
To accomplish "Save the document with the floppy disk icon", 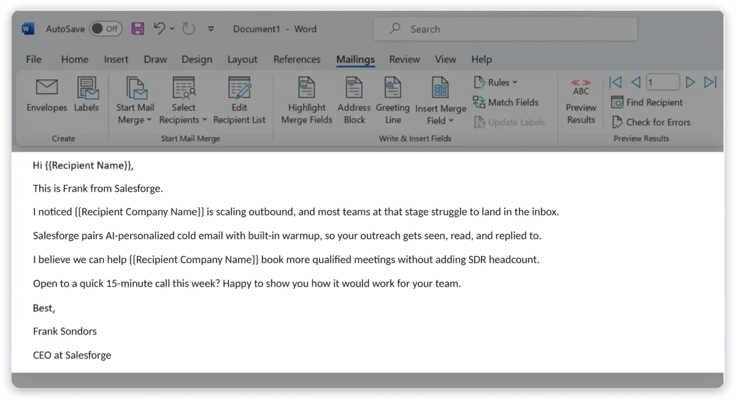I will (138, 29).
